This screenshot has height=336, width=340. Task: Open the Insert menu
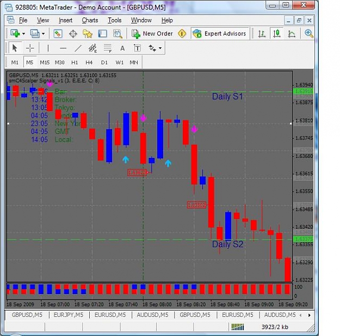(65, 20)
